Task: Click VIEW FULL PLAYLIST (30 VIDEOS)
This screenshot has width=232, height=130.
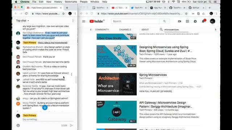Action: pyautogui.click(x=156, y=91)
